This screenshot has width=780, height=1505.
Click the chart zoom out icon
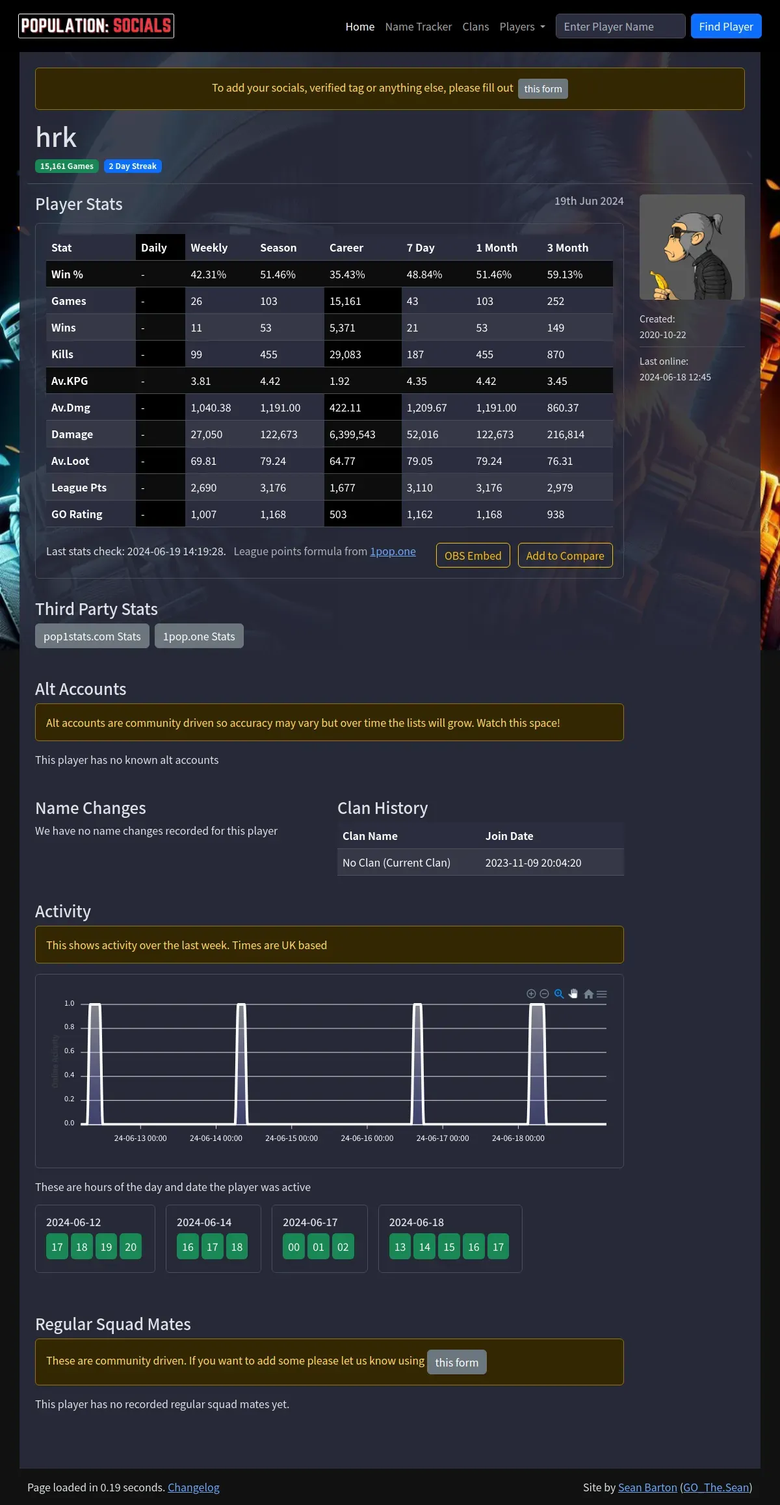[x=545, y=993]
